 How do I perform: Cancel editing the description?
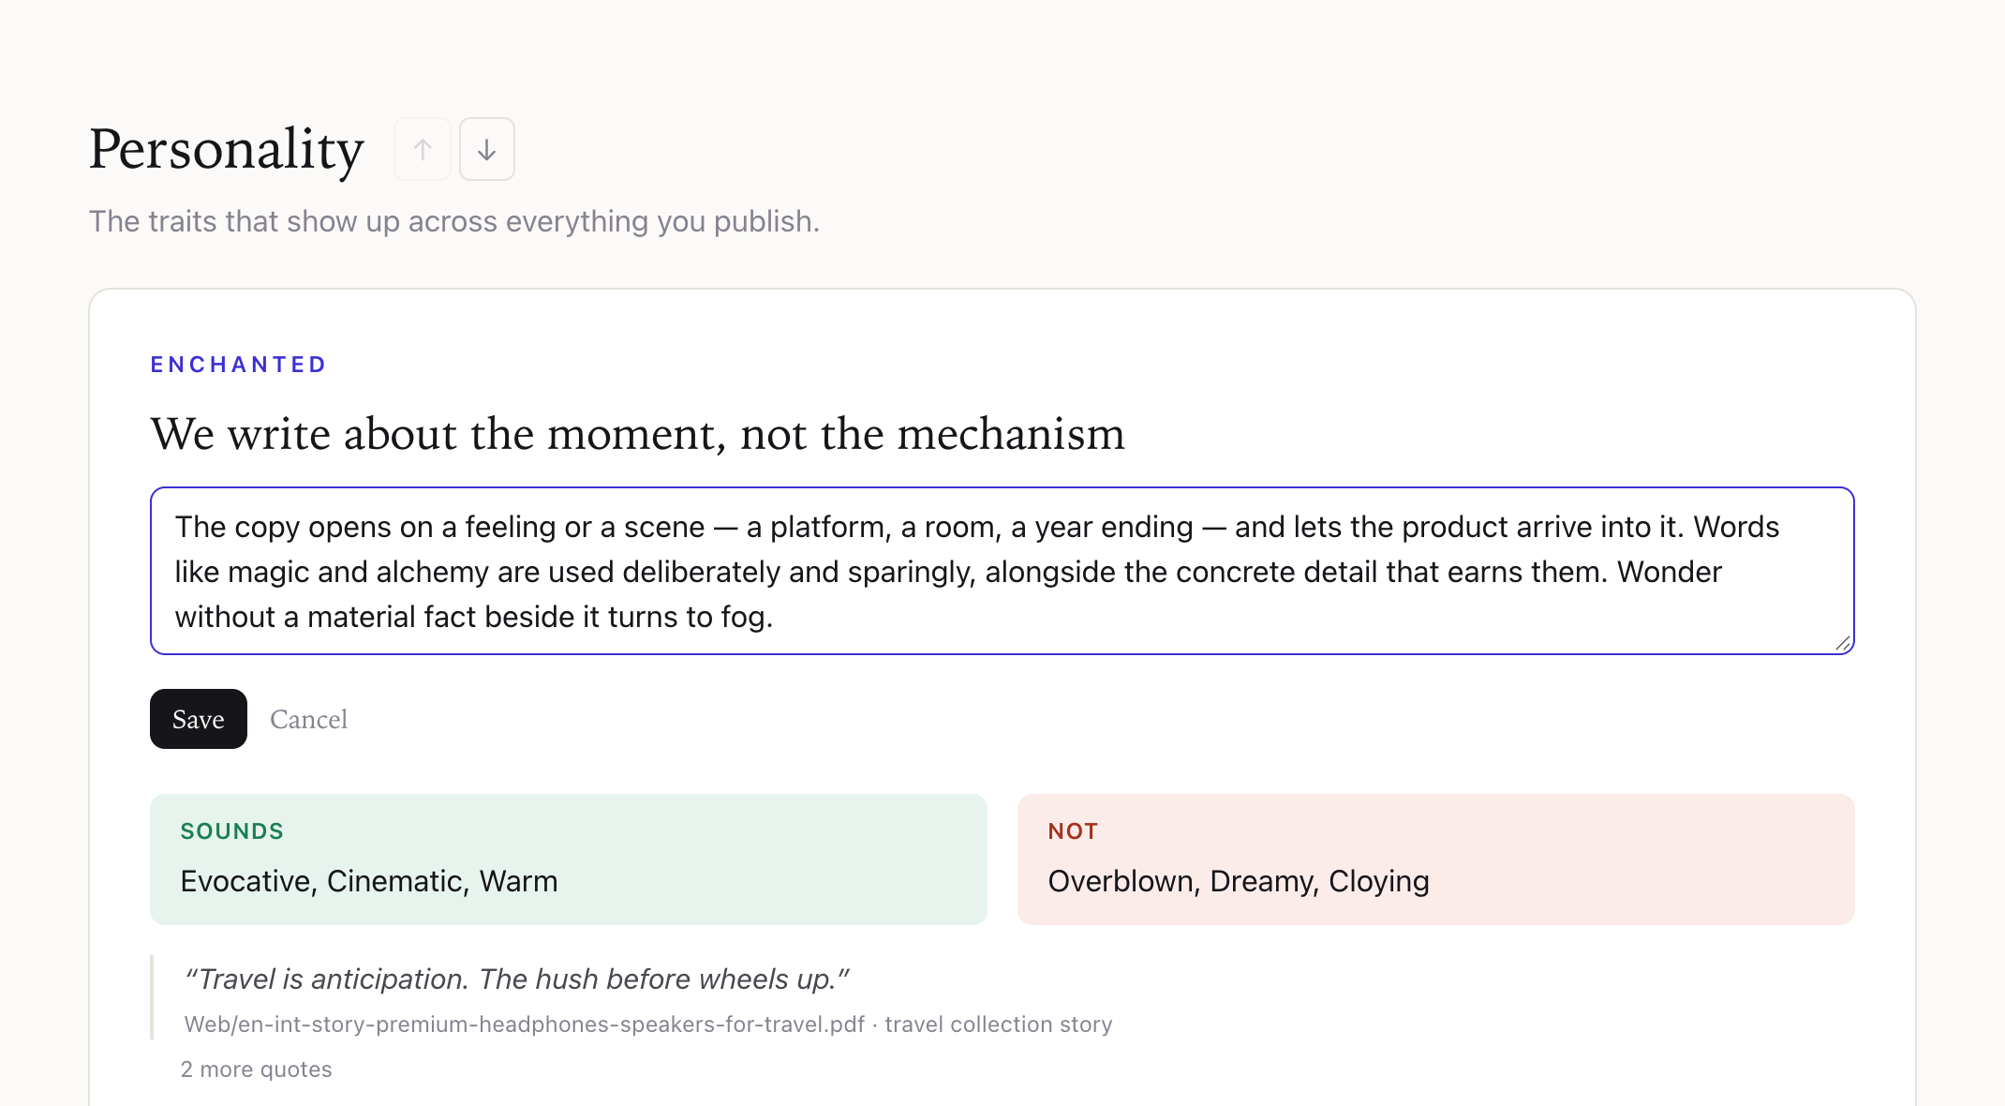tap(308, 719)
